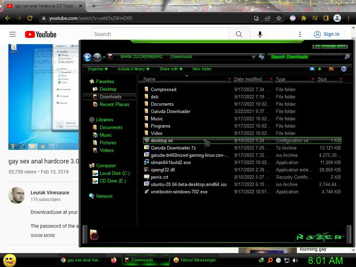356x267 pixels.
Task: Select idman641build2.exe application icon
Action: point(147,162)
